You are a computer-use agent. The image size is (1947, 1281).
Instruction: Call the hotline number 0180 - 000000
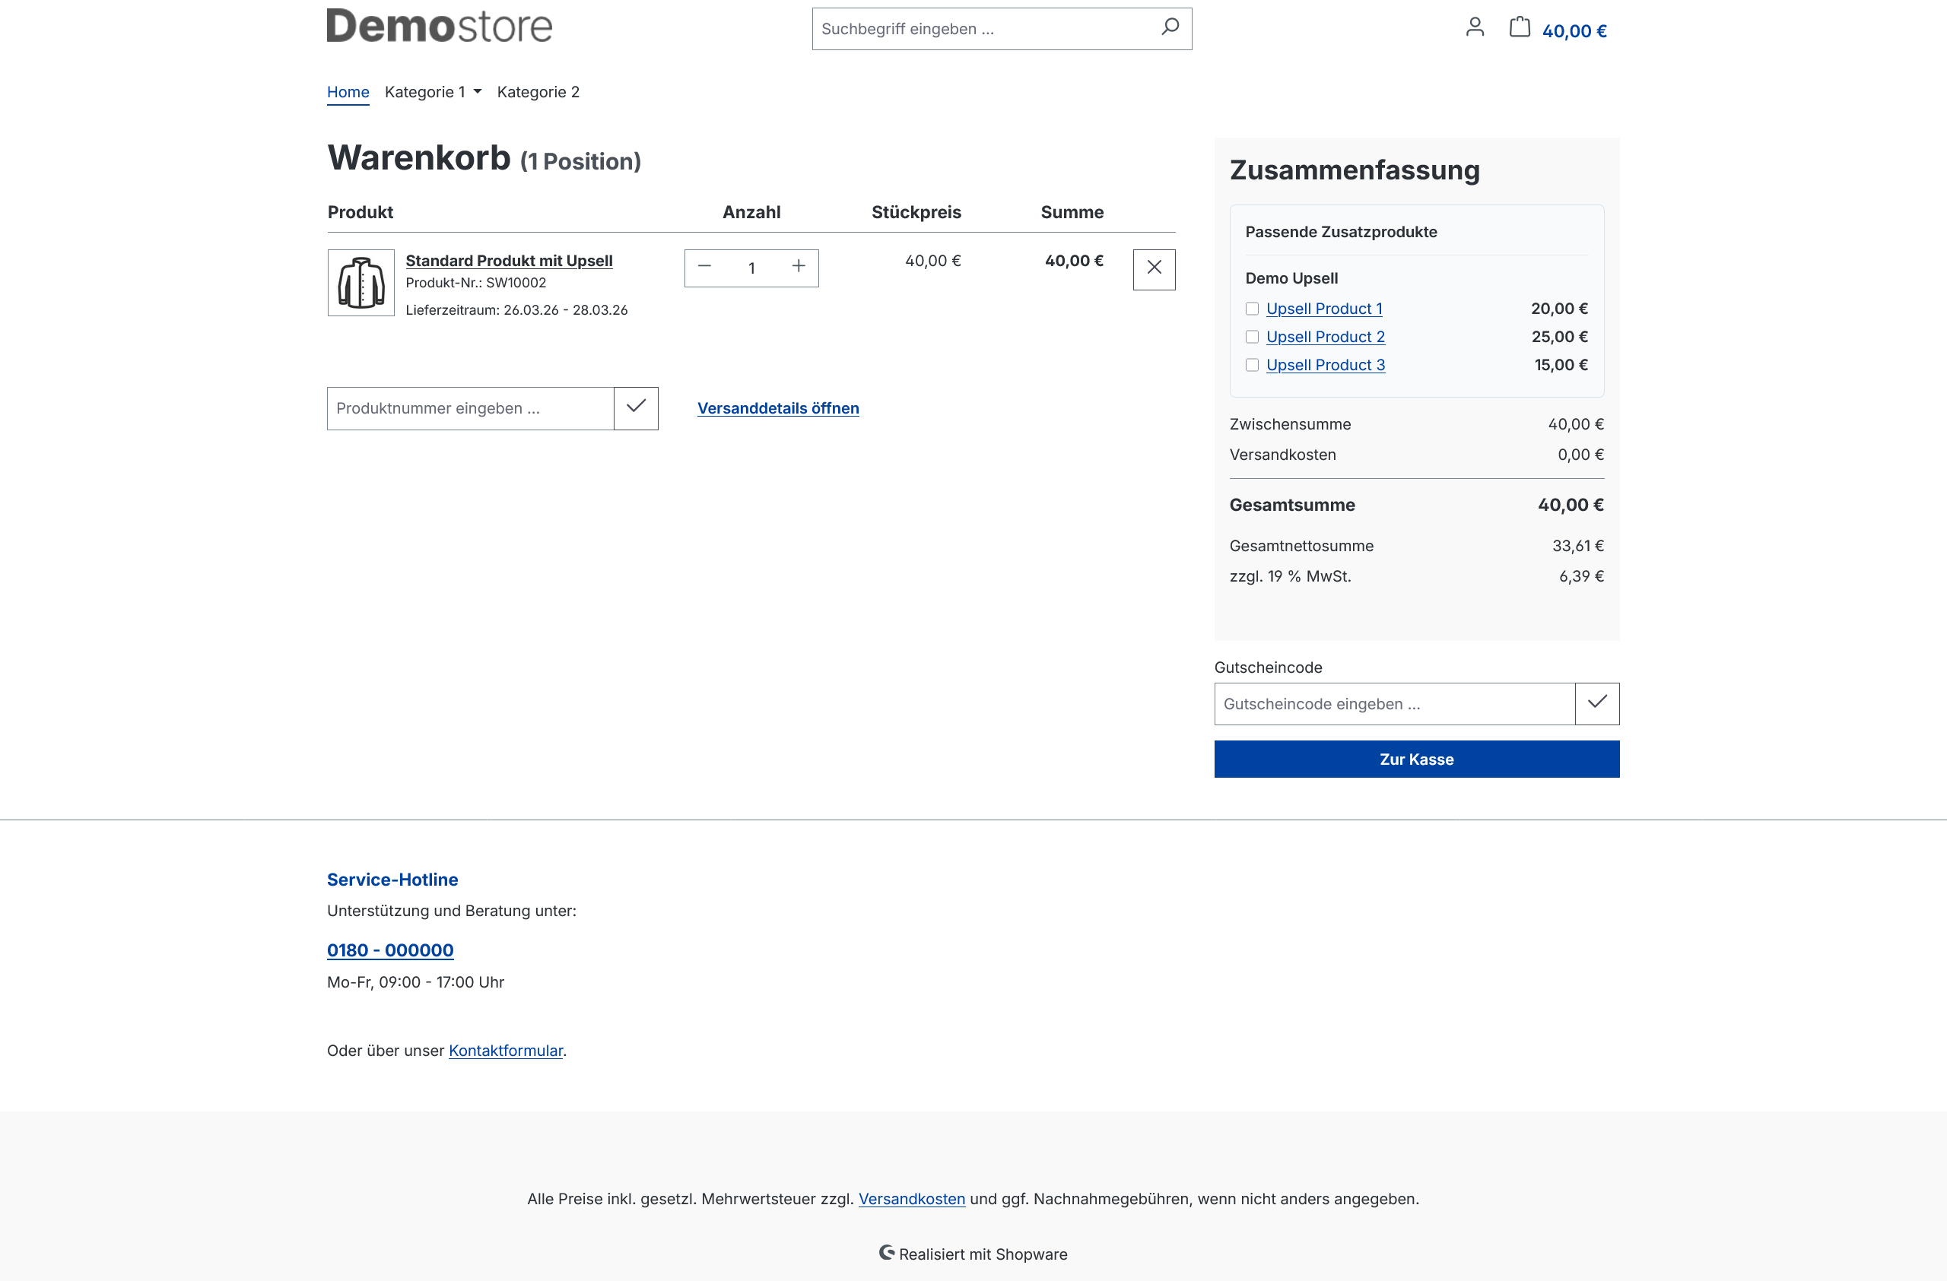[x=390, y=950]
